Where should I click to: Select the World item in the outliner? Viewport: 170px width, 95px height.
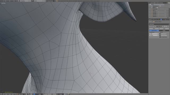point(154,8)
